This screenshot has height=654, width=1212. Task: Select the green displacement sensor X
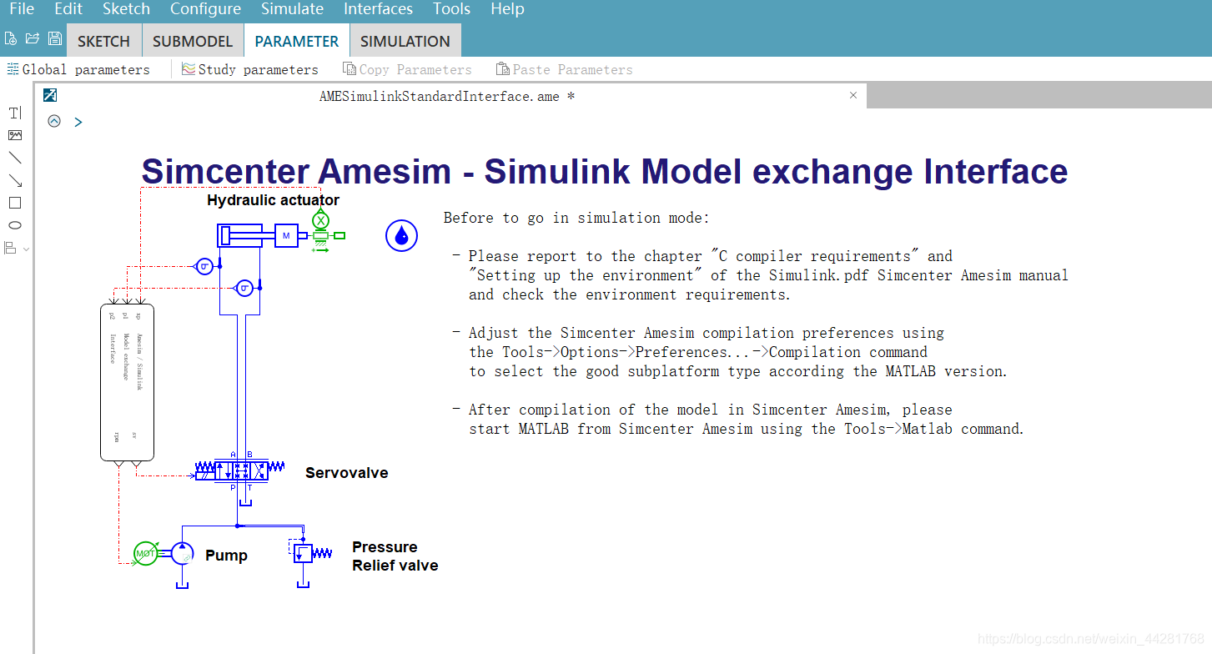pyautogui.click(x=321, y=220)
